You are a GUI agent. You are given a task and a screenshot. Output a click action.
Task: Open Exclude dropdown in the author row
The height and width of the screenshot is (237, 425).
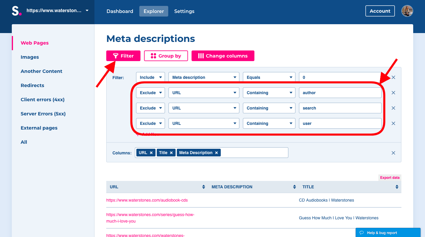151,93
